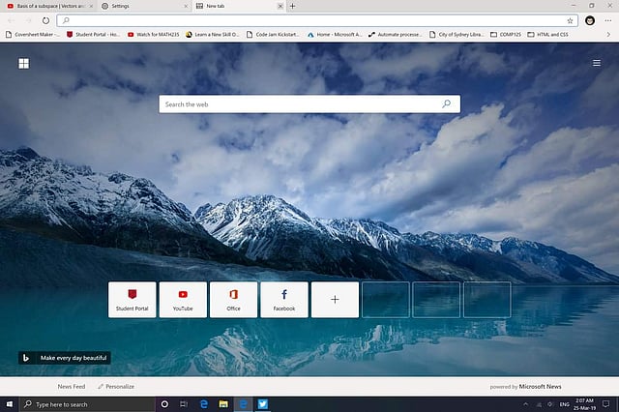619x412 pixels.
Task: Open the Microsoft apps grid icon
Action: [x=23, y=64]
